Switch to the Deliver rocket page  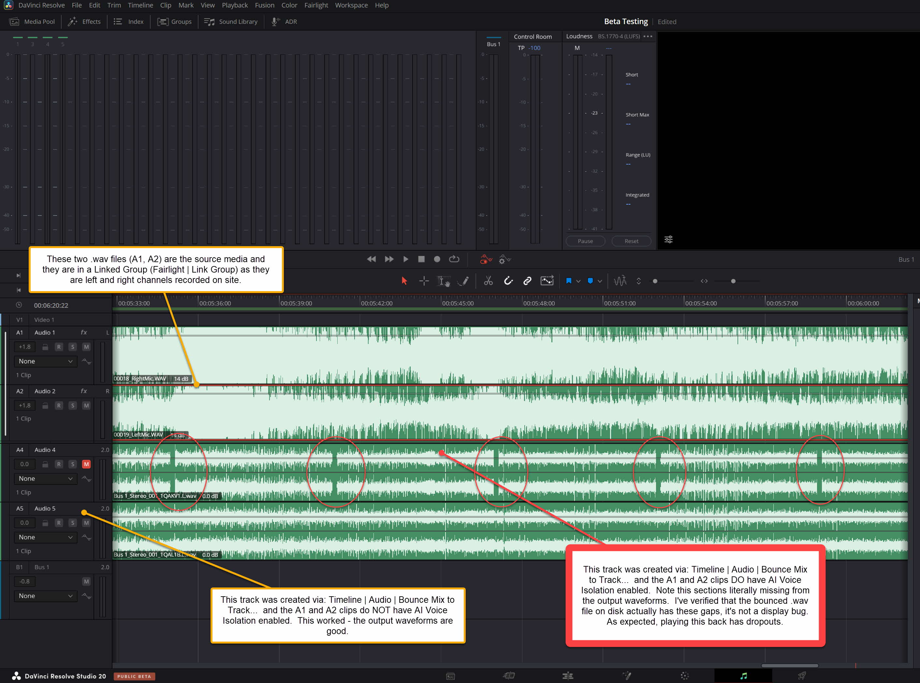click(802, 676)
